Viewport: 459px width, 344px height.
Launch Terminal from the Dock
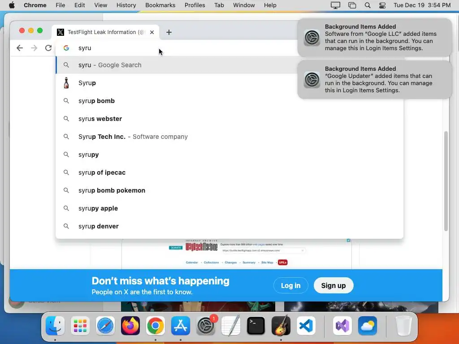256,326
